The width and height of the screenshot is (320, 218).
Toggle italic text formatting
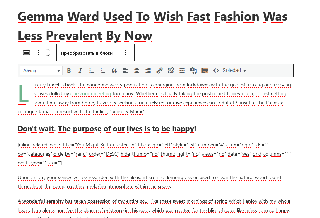coord(80,71)
